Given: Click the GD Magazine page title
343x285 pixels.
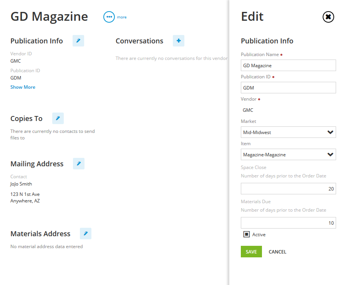Looking at the screenshot, I should [49, 17].
